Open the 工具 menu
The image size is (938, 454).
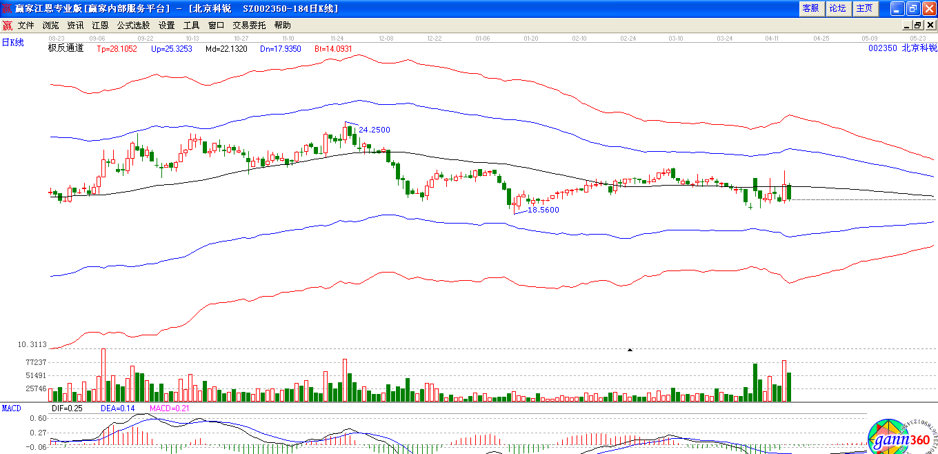click(191, 26)
